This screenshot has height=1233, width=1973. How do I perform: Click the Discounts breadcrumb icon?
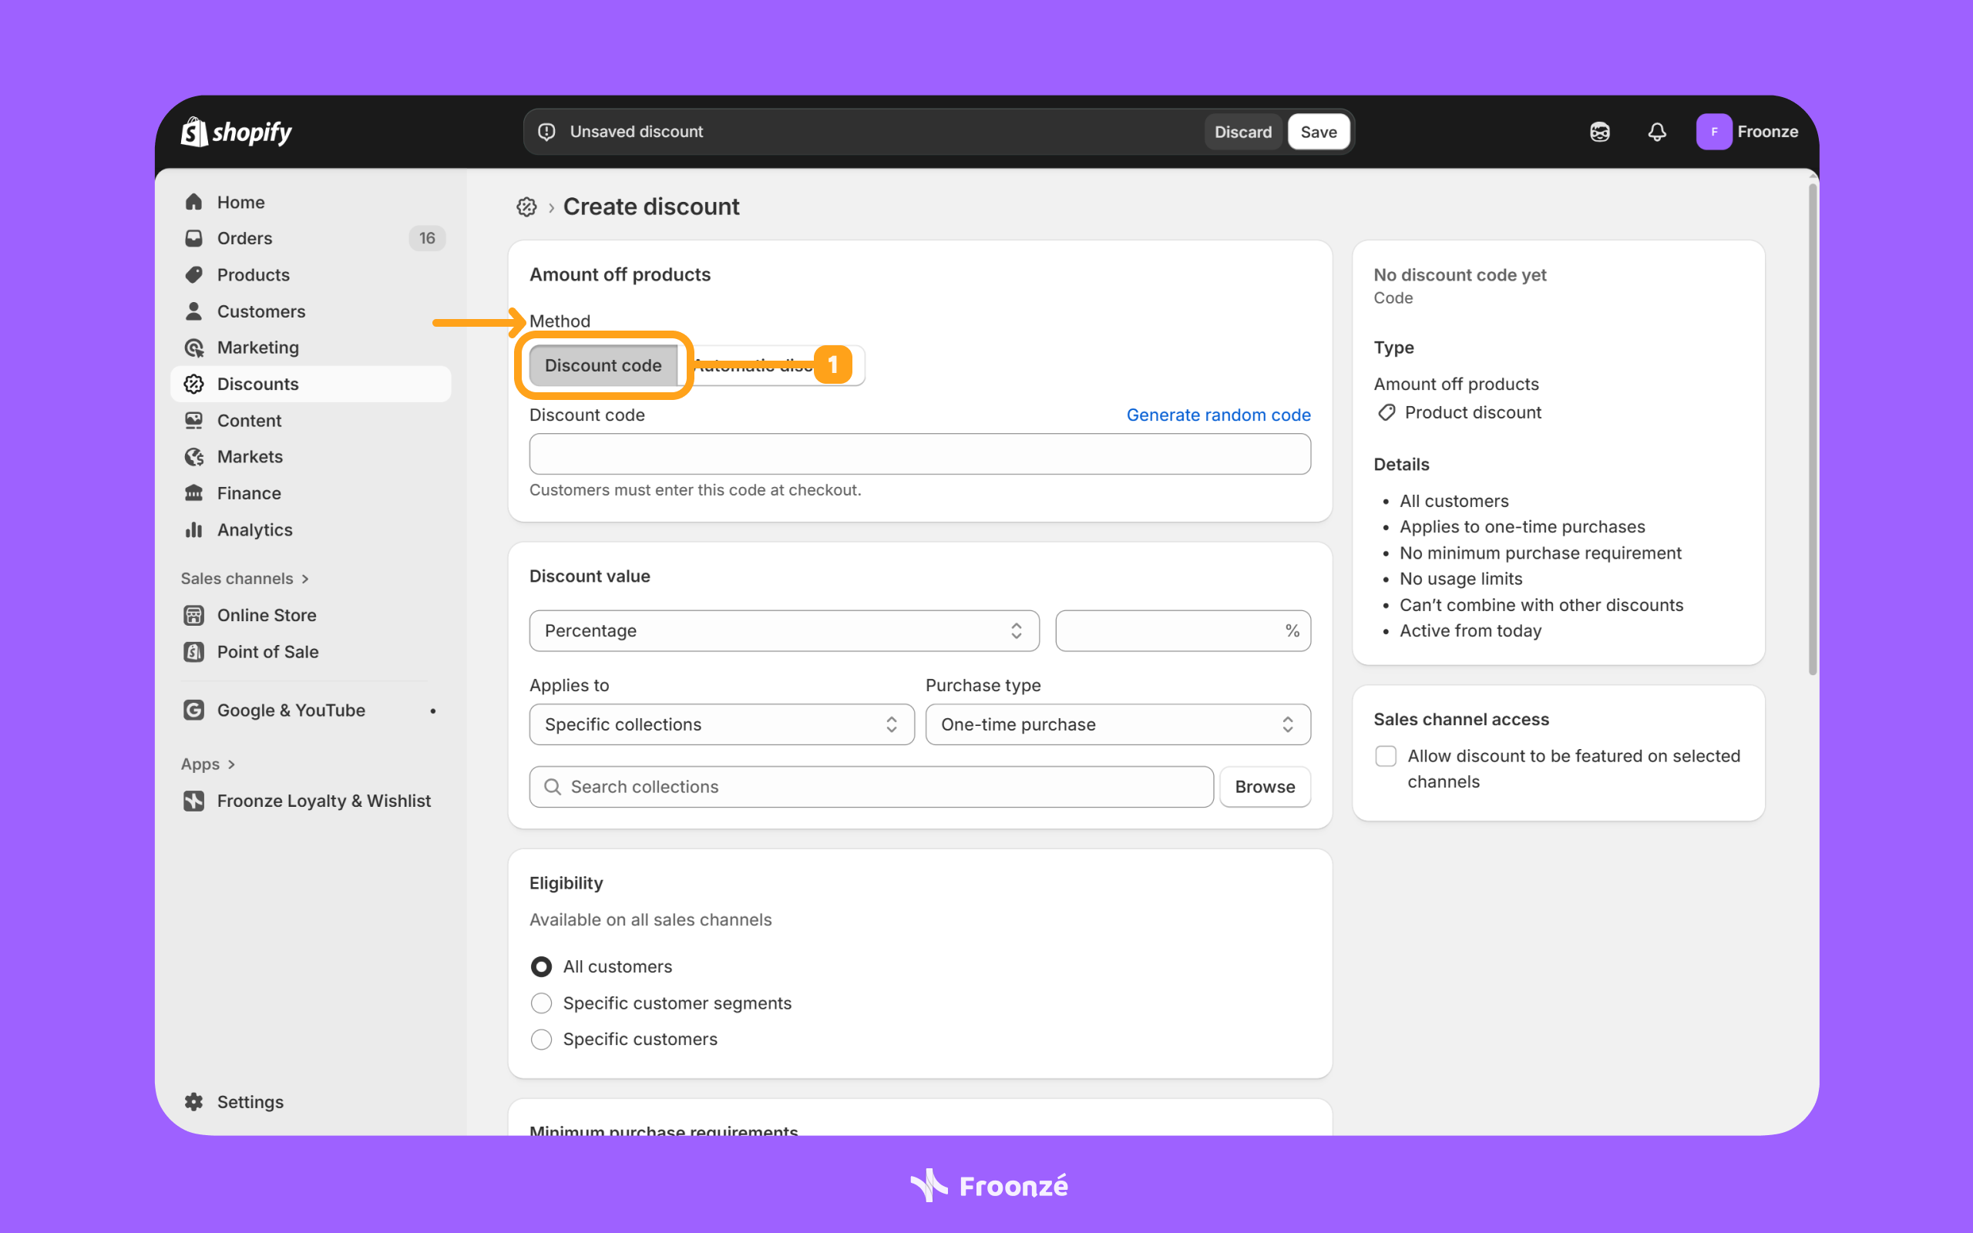pos(526,207)
